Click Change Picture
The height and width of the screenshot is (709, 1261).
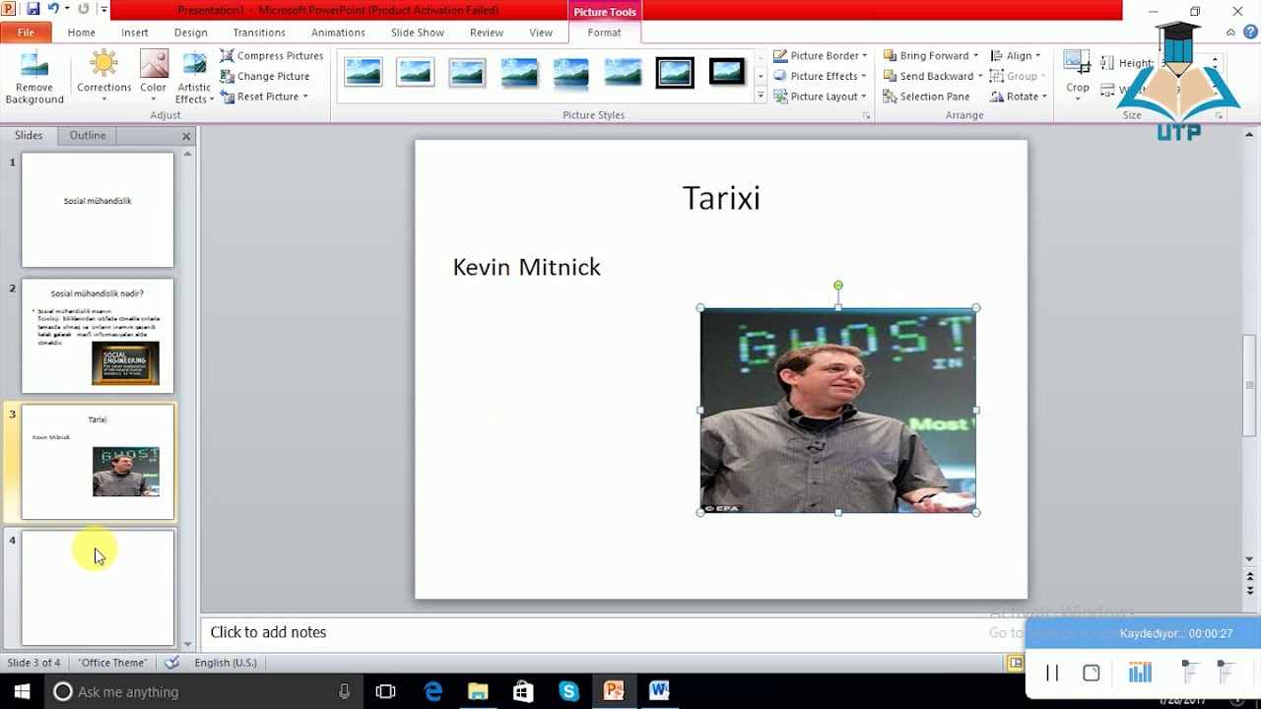265,76
